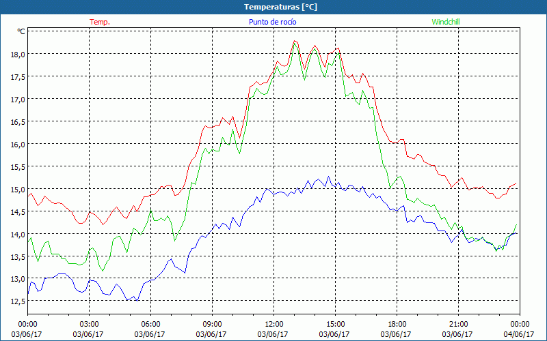Click the '21:00' time label on x-axis
This screenshot has height=341, width=547.
[458, 324]
